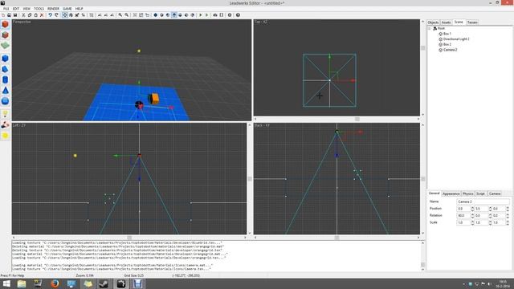Click the second play (debug) icon
Image resolution: width=514 pixels, height=289 pixels.
(207, 15)
